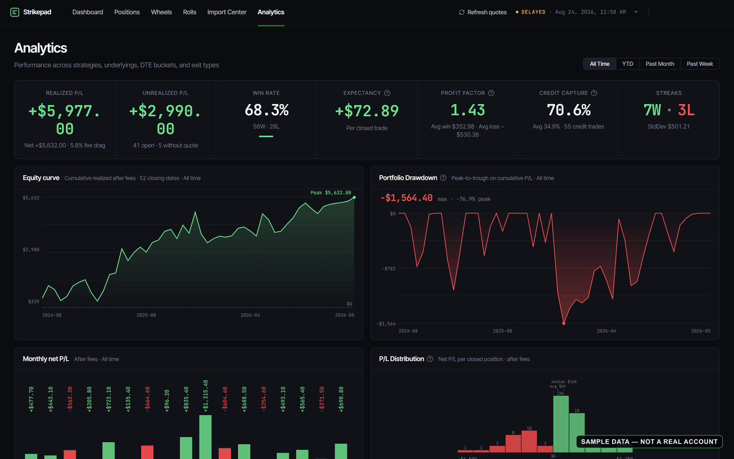Switch range to Past Week

click(x=699, y=64)
